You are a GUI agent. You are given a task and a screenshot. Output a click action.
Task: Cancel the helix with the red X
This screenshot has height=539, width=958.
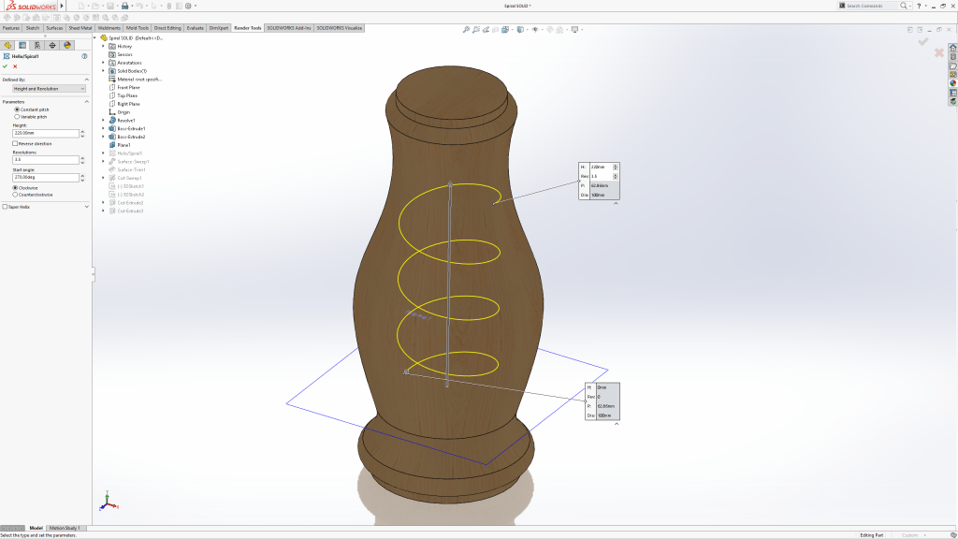(x=15, y=66)
